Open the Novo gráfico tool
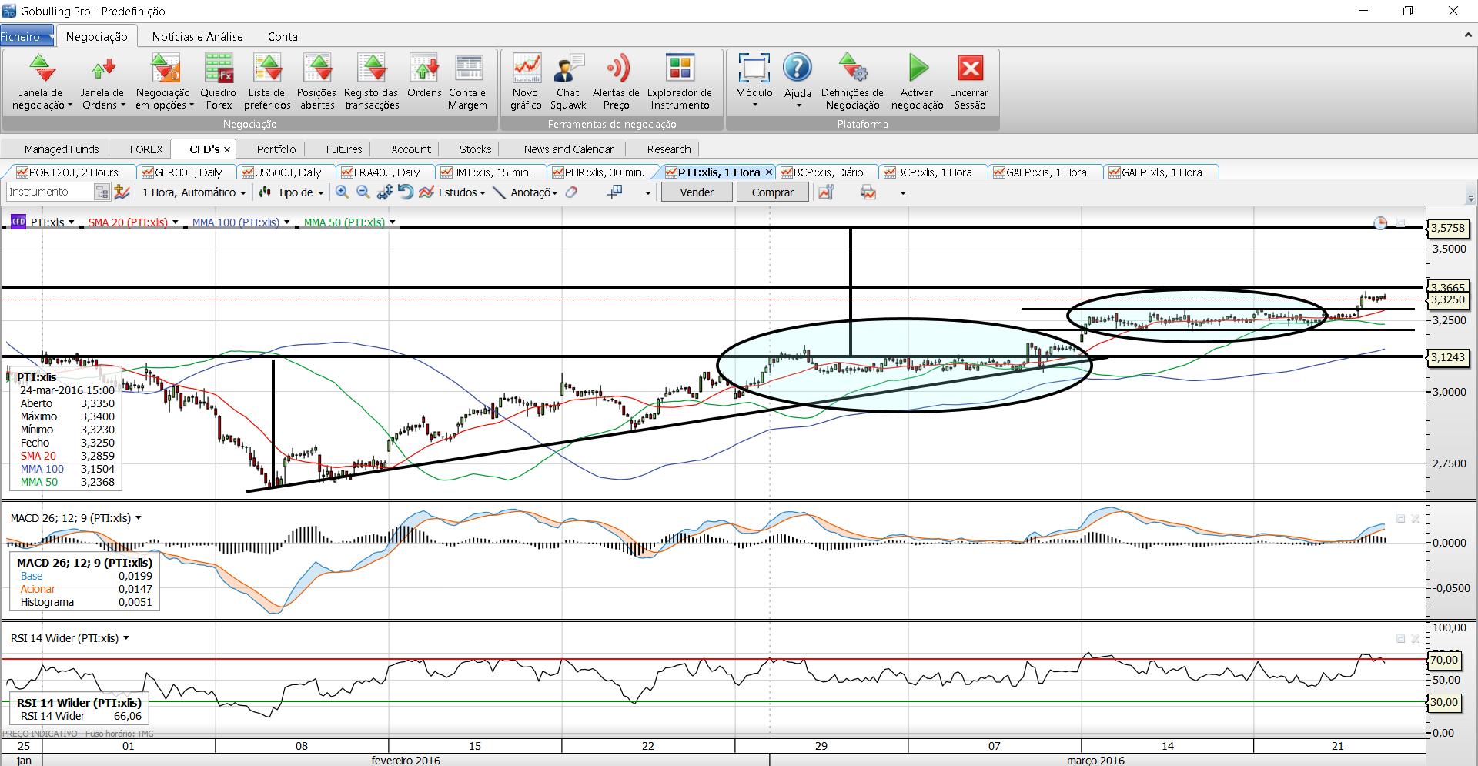Viewport: 1478px width, 766px height. pyautogui.click(x=526, y=82)
